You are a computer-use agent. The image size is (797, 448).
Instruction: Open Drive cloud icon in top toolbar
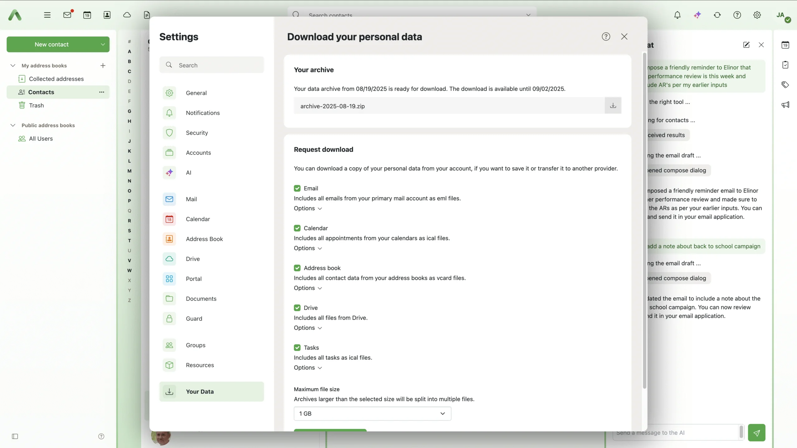point(127,15)
